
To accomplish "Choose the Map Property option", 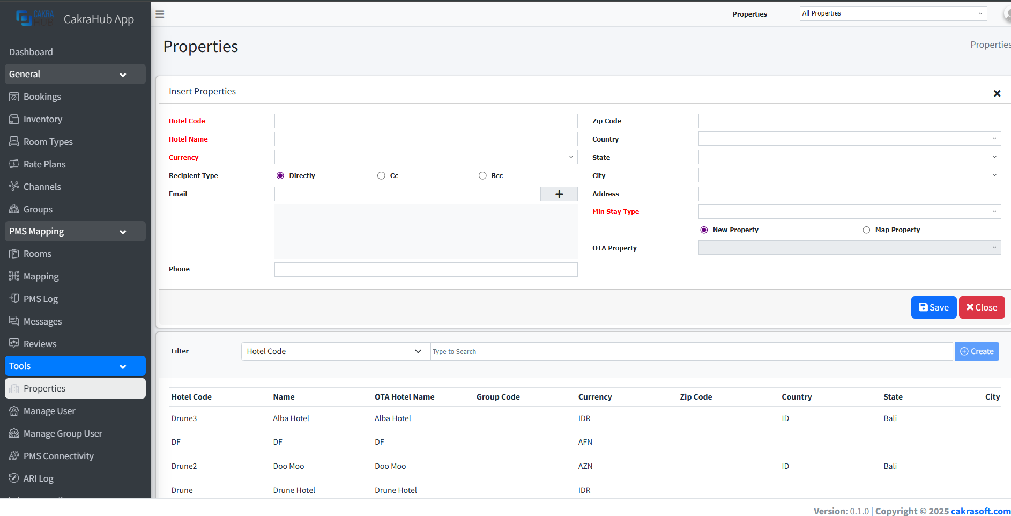I will pos(866,230).
